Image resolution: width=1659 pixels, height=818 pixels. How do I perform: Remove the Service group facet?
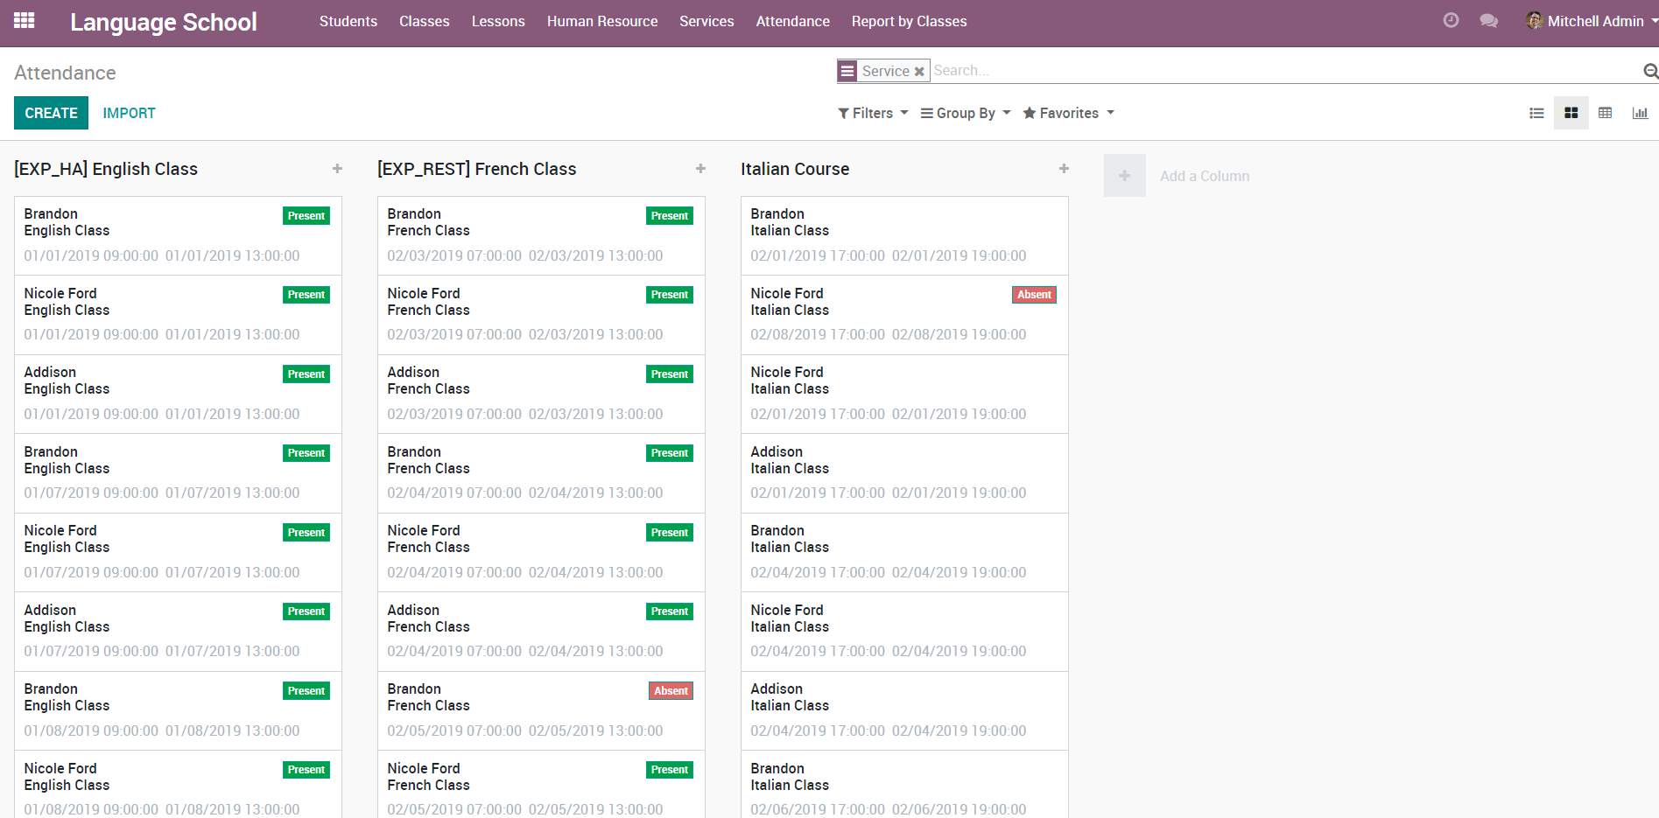[919, 72]
